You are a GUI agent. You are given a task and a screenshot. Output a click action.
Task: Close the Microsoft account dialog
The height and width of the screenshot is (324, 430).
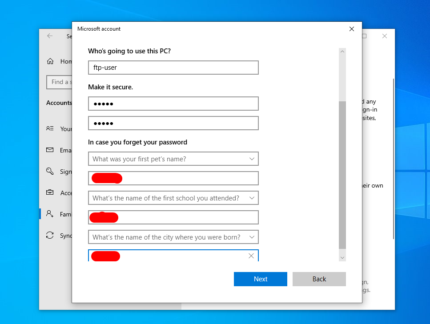point(352,29)
